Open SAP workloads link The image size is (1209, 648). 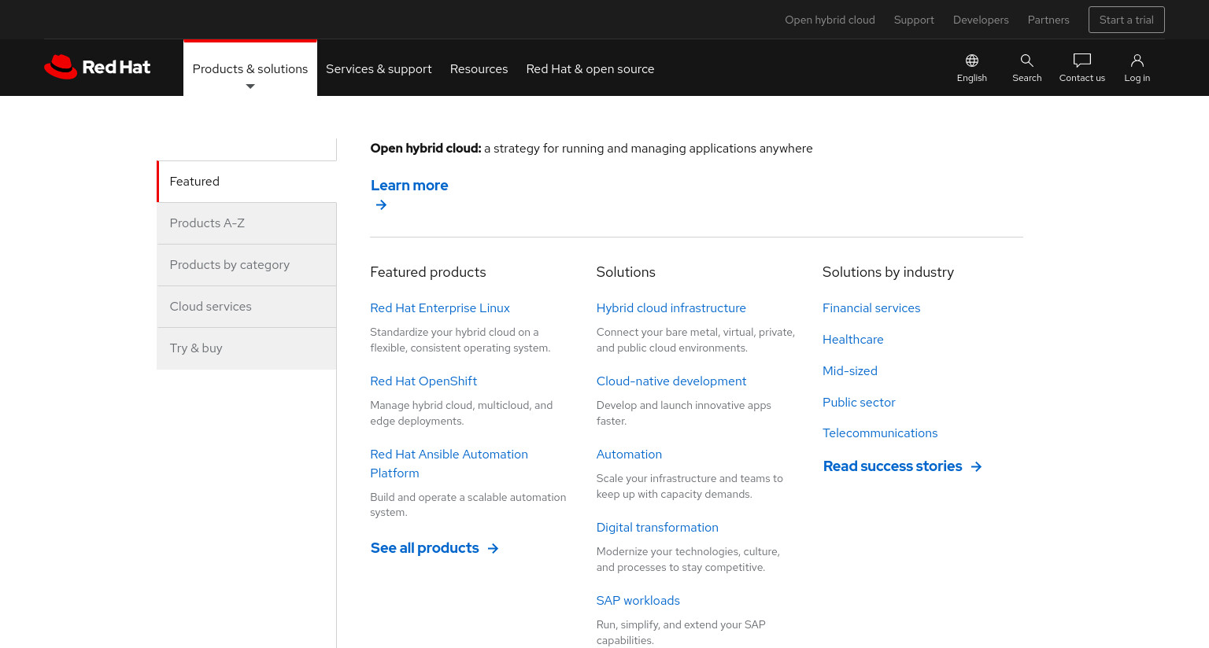coord(638,601)
